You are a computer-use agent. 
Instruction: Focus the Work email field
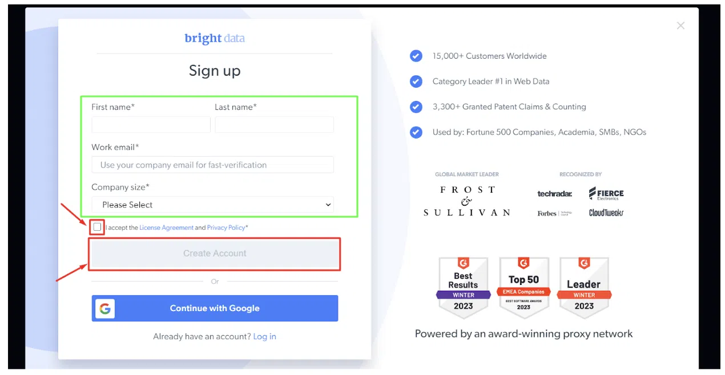click(x=212, y=165)
